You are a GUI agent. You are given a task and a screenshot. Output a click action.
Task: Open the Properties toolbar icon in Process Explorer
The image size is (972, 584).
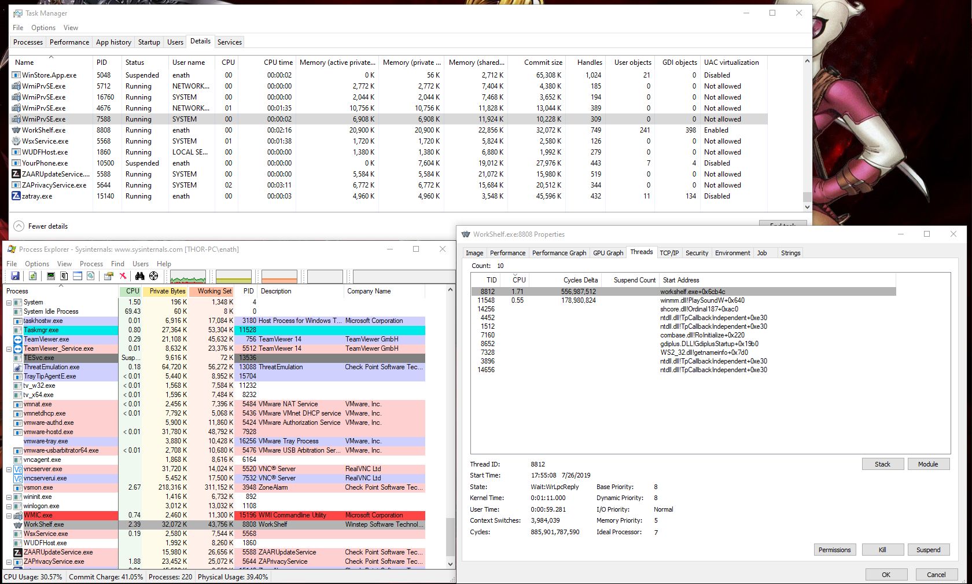coord(108,276)
